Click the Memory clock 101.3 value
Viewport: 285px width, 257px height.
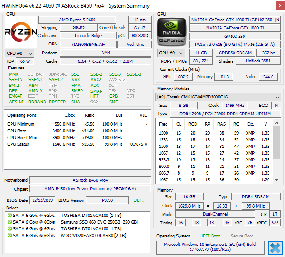click(x=224, y=77)
